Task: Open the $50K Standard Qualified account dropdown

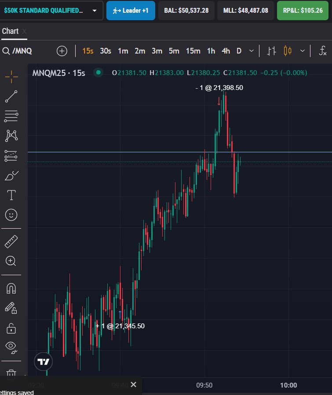Action: point(51,11)
